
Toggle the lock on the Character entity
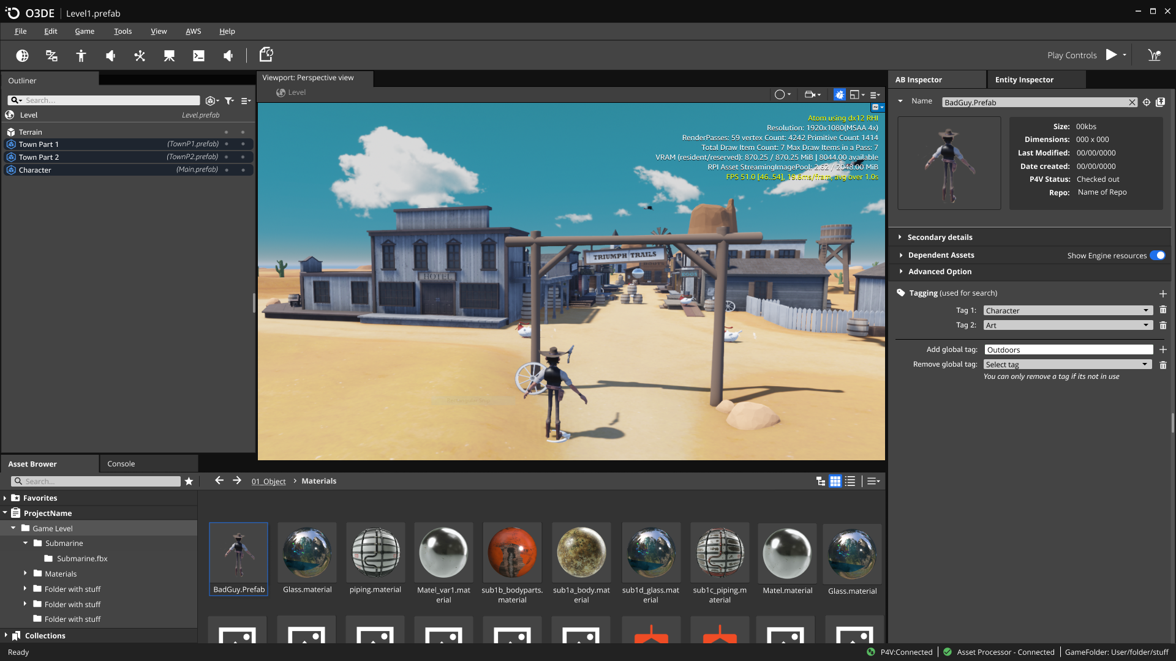[x=243, y=170]
